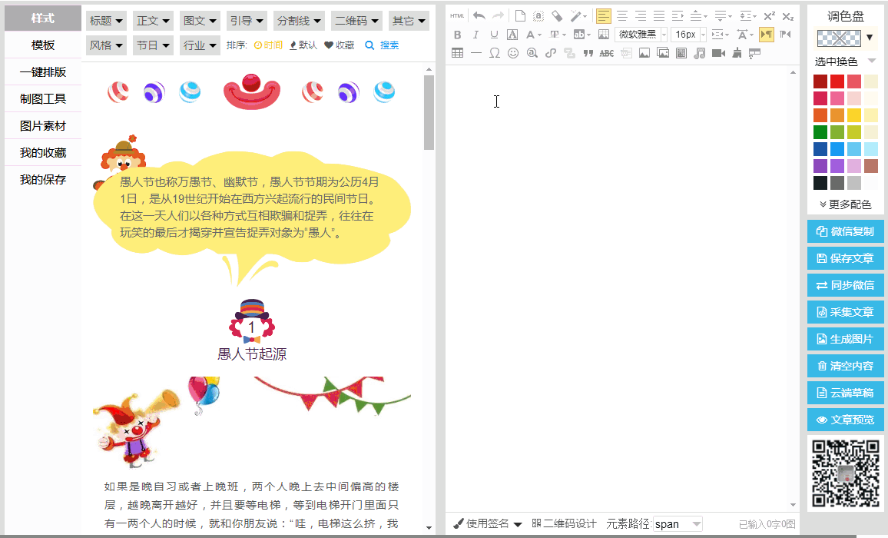The image size is (888, 538).
Task: Insert a special character using the Ω icon
Action: (x=494, y=52)
